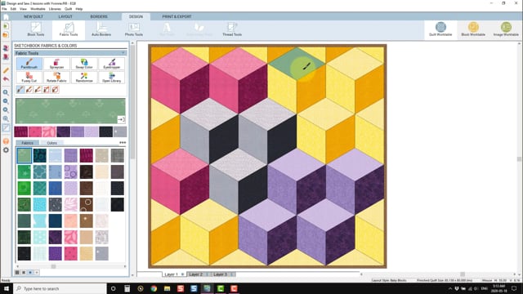The width and height of the screenshot is (523, 294).
Task: Choose the first paintbrush style option
Action: [20, 89]
